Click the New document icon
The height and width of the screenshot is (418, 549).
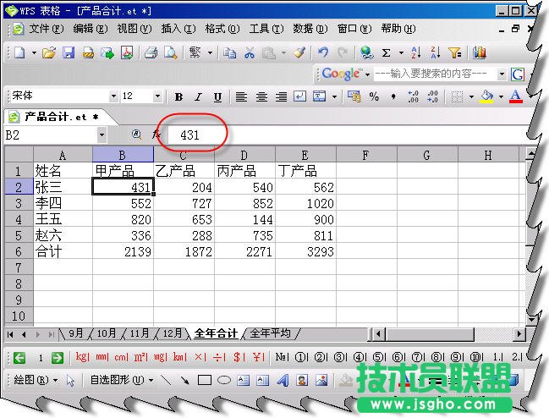19,52
